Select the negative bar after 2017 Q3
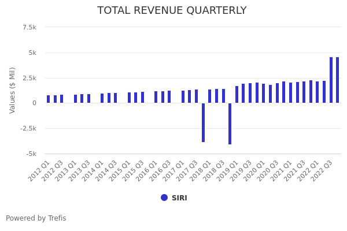 (x=203, y=122)
